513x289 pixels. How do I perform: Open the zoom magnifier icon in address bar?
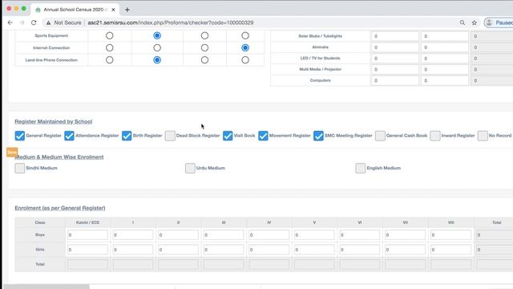point(463,22)
